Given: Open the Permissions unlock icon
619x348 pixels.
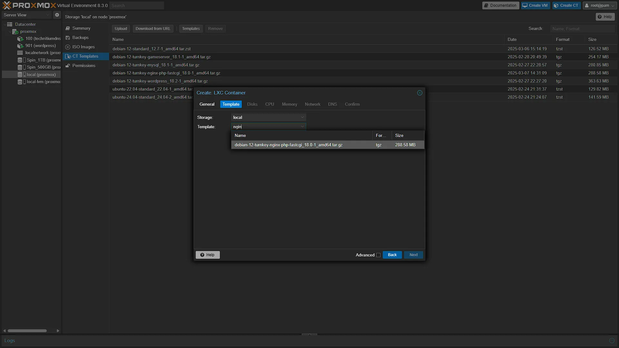Looking at the screenshot, I should point(68,66).
